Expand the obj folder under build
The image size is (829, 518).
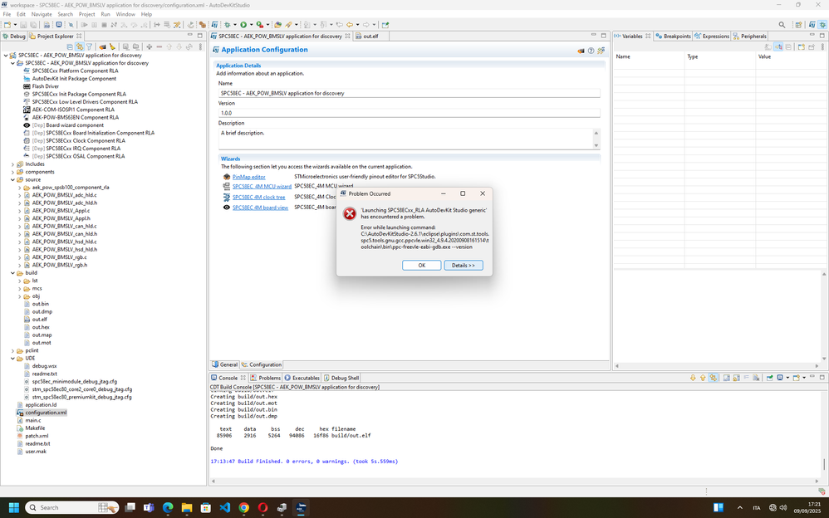click(20, 296)
